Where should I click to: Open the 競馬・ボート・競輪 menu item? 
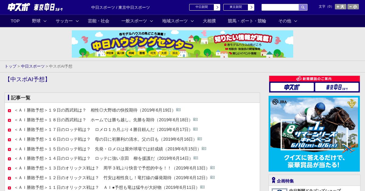tap(247, 21)
